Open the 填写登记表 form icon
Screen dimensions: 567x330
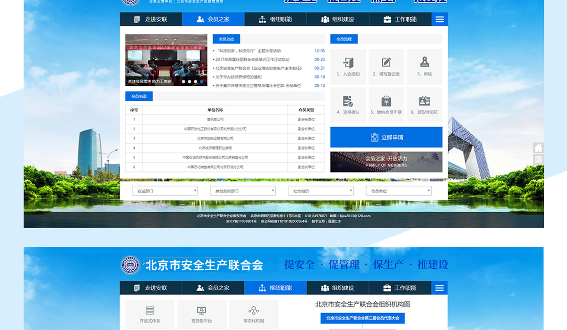click(386, 63)
